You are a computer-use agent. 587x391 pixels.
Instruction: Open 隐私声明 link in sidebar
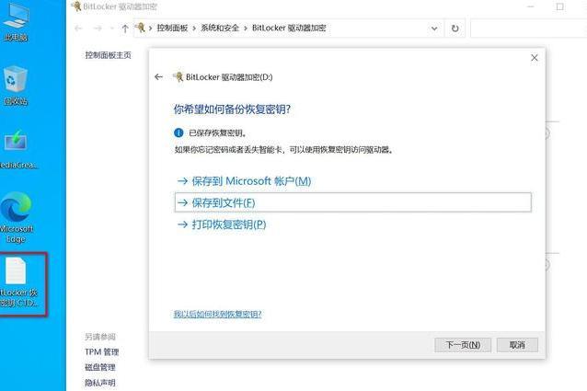100,383
